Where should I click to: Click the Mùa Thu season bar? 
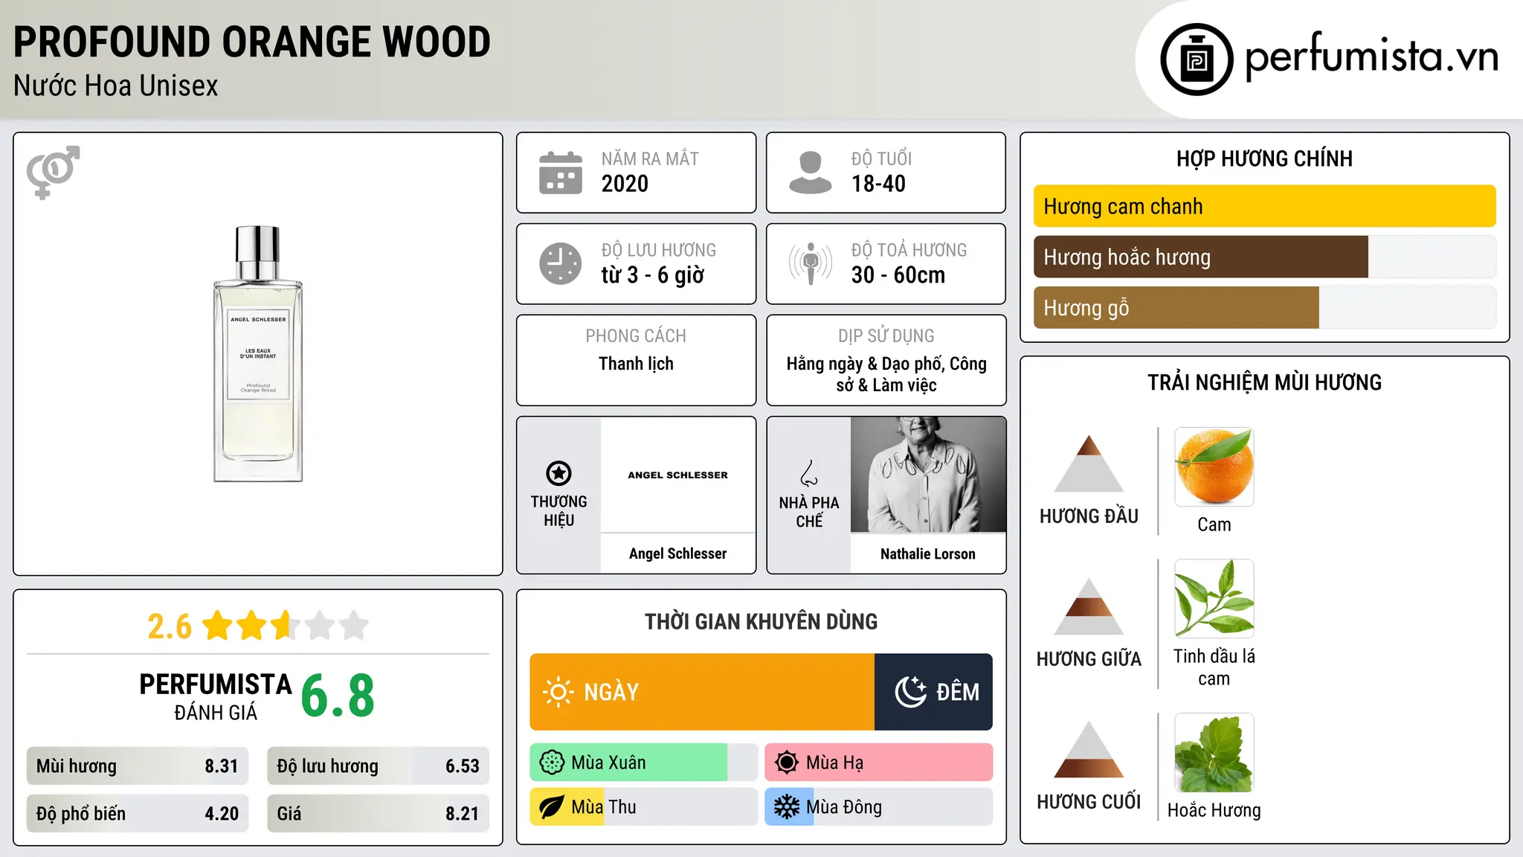point(643,807)
